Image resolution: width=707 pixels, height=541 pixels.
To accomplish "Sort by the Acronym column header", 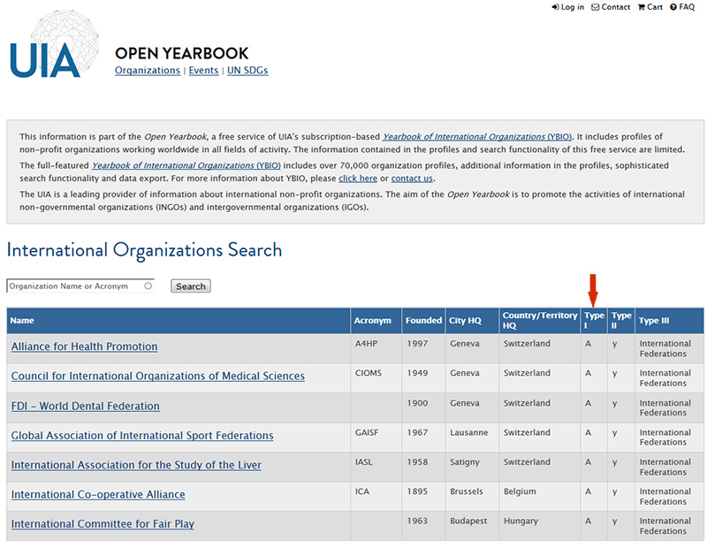I will (376, 321).
